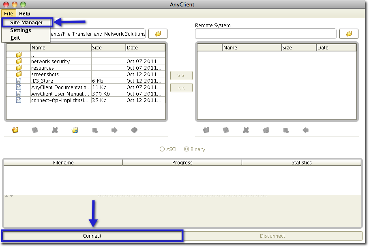Click local refresh folder icon with blue arrow
The height and width of the screenshot is (247, 369).
[75, 130]
